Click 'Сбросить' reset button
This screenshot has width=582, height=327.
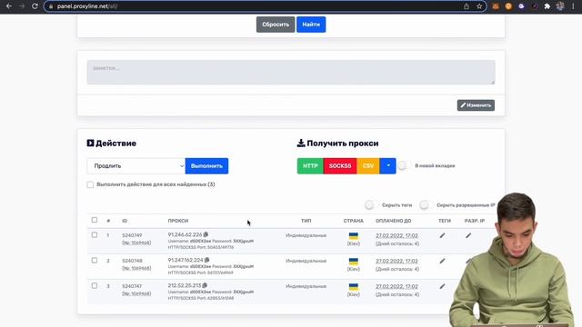pyautogui.click(x=276, y=25)
